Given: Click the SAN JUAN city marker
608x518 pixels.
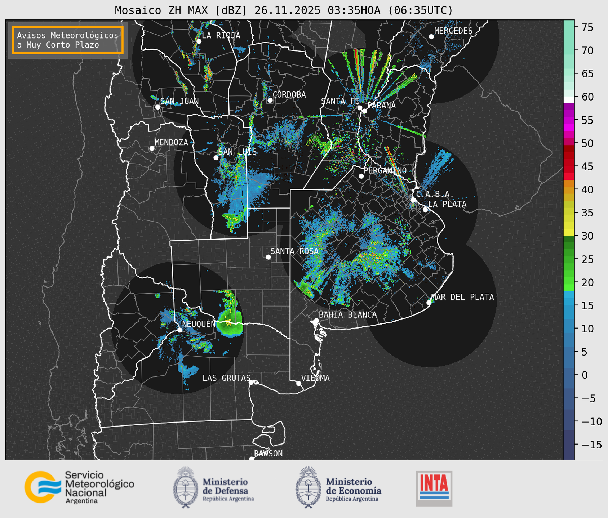Looking at the screenshot, I should [x=157, y=107].
